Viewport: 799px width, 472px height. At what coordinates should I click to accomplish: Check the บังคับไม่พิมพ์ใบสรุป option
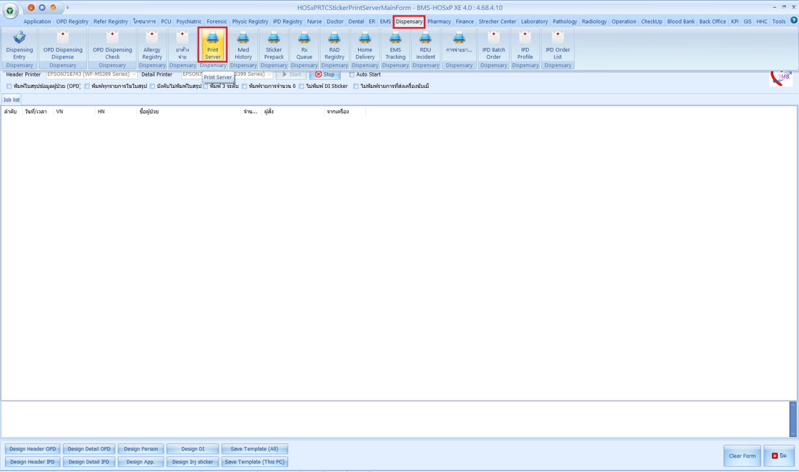[x=152, y=87]
